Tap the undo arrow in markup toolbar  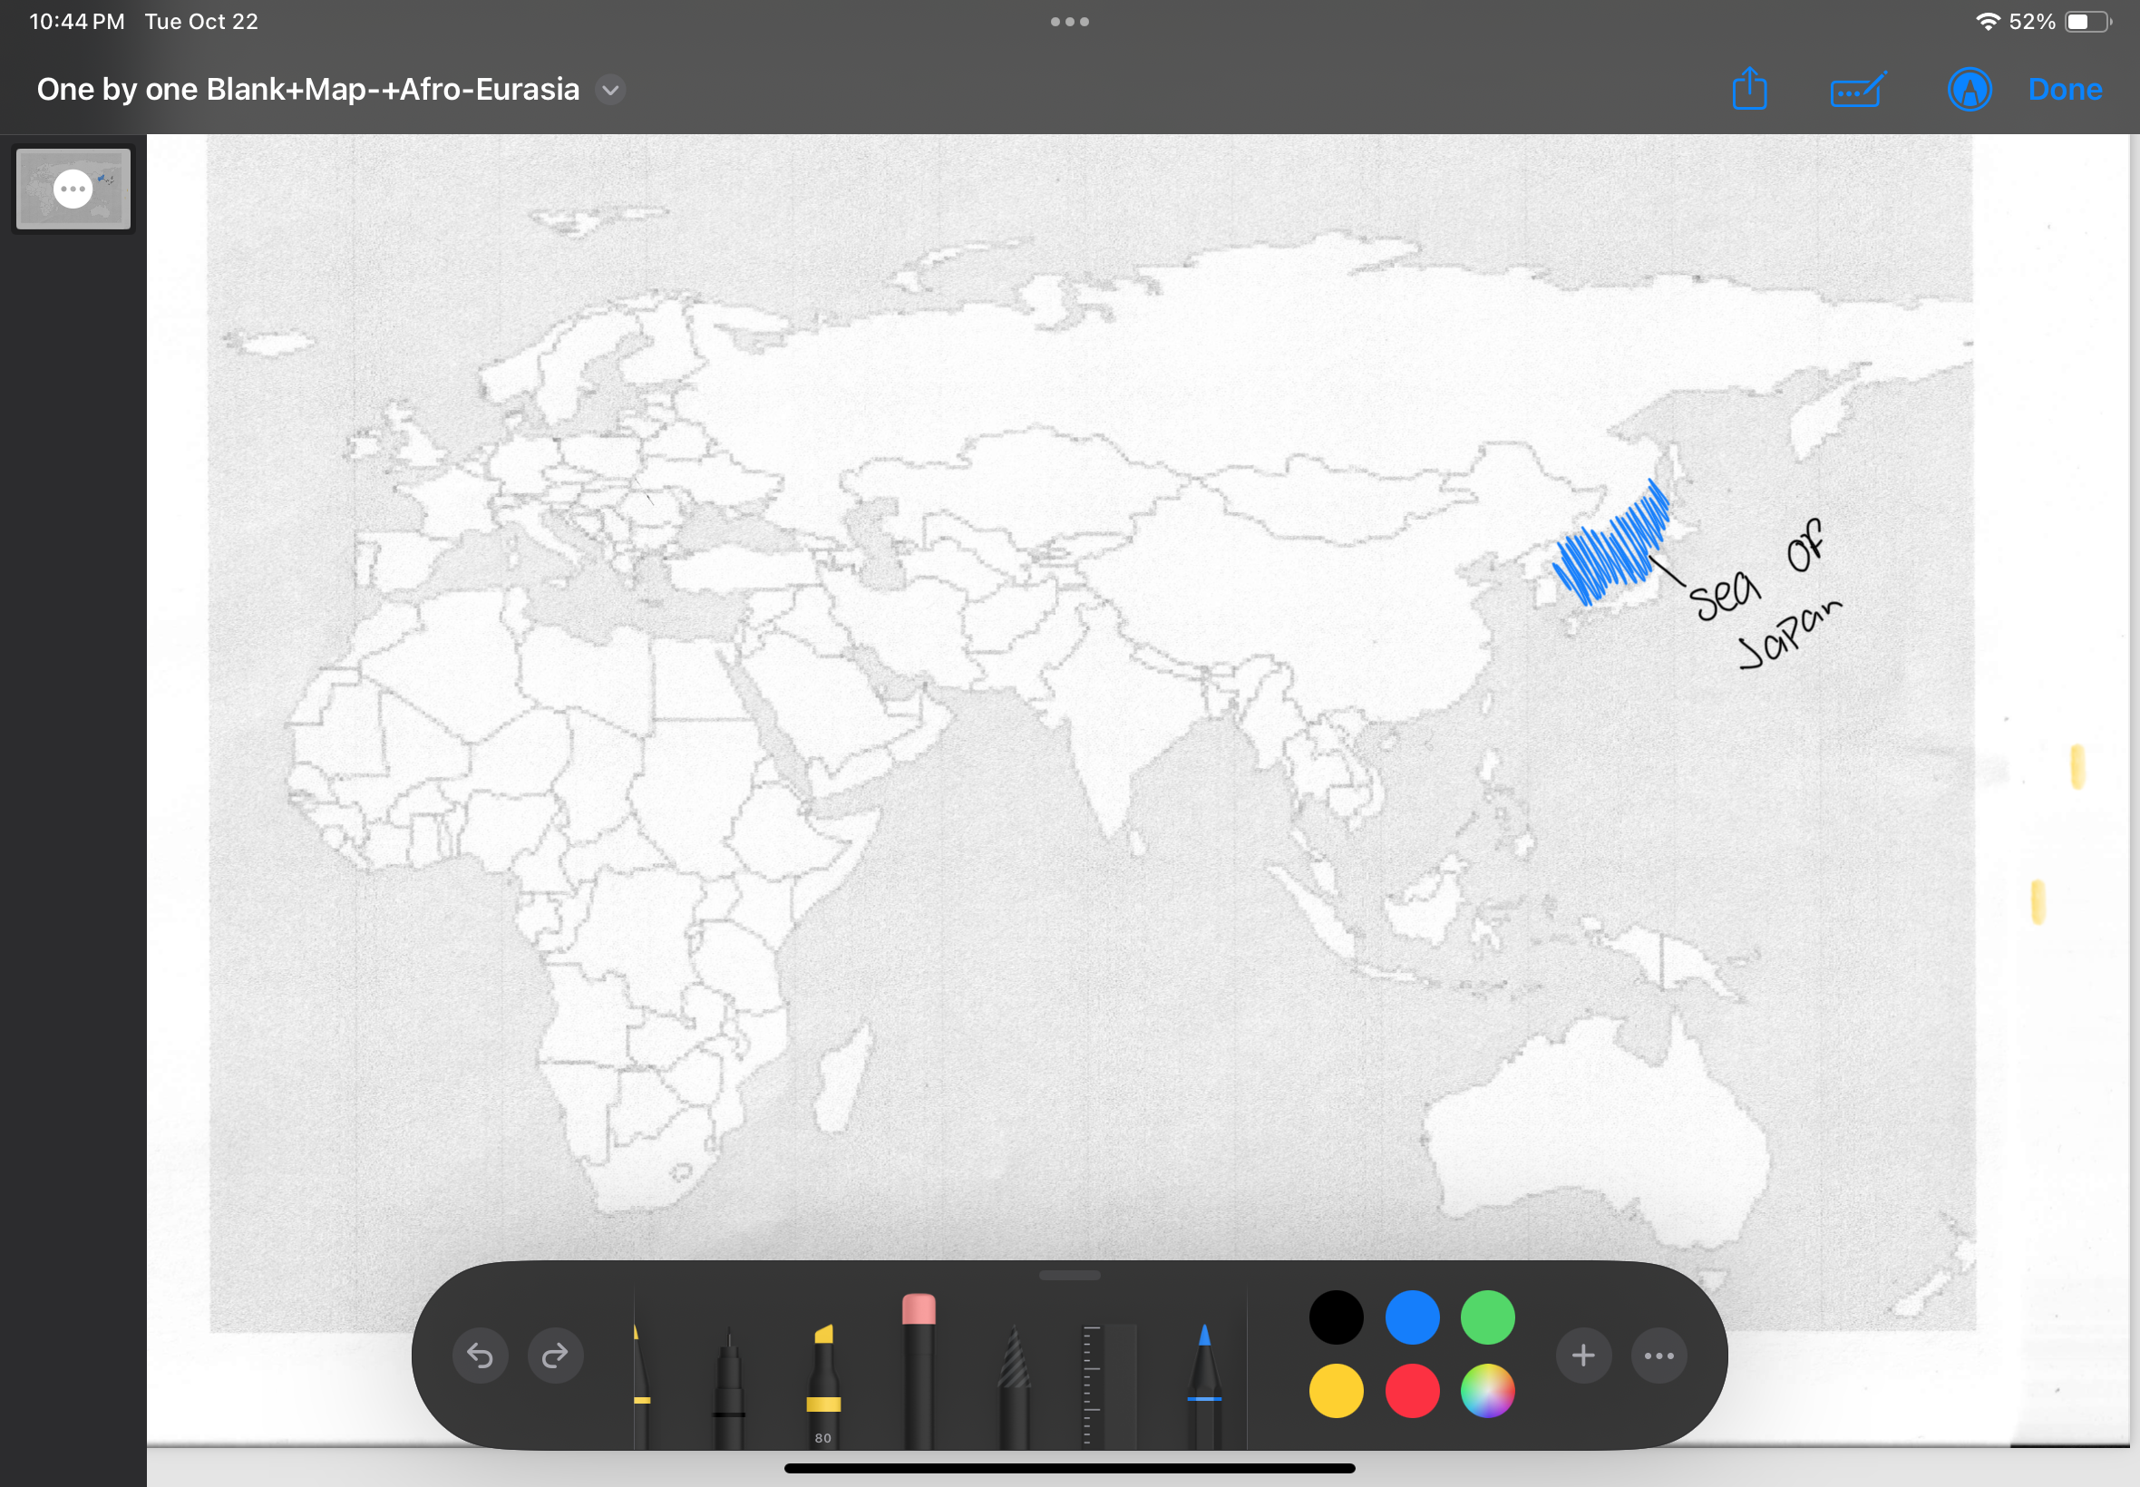(x=480, y=1355)
